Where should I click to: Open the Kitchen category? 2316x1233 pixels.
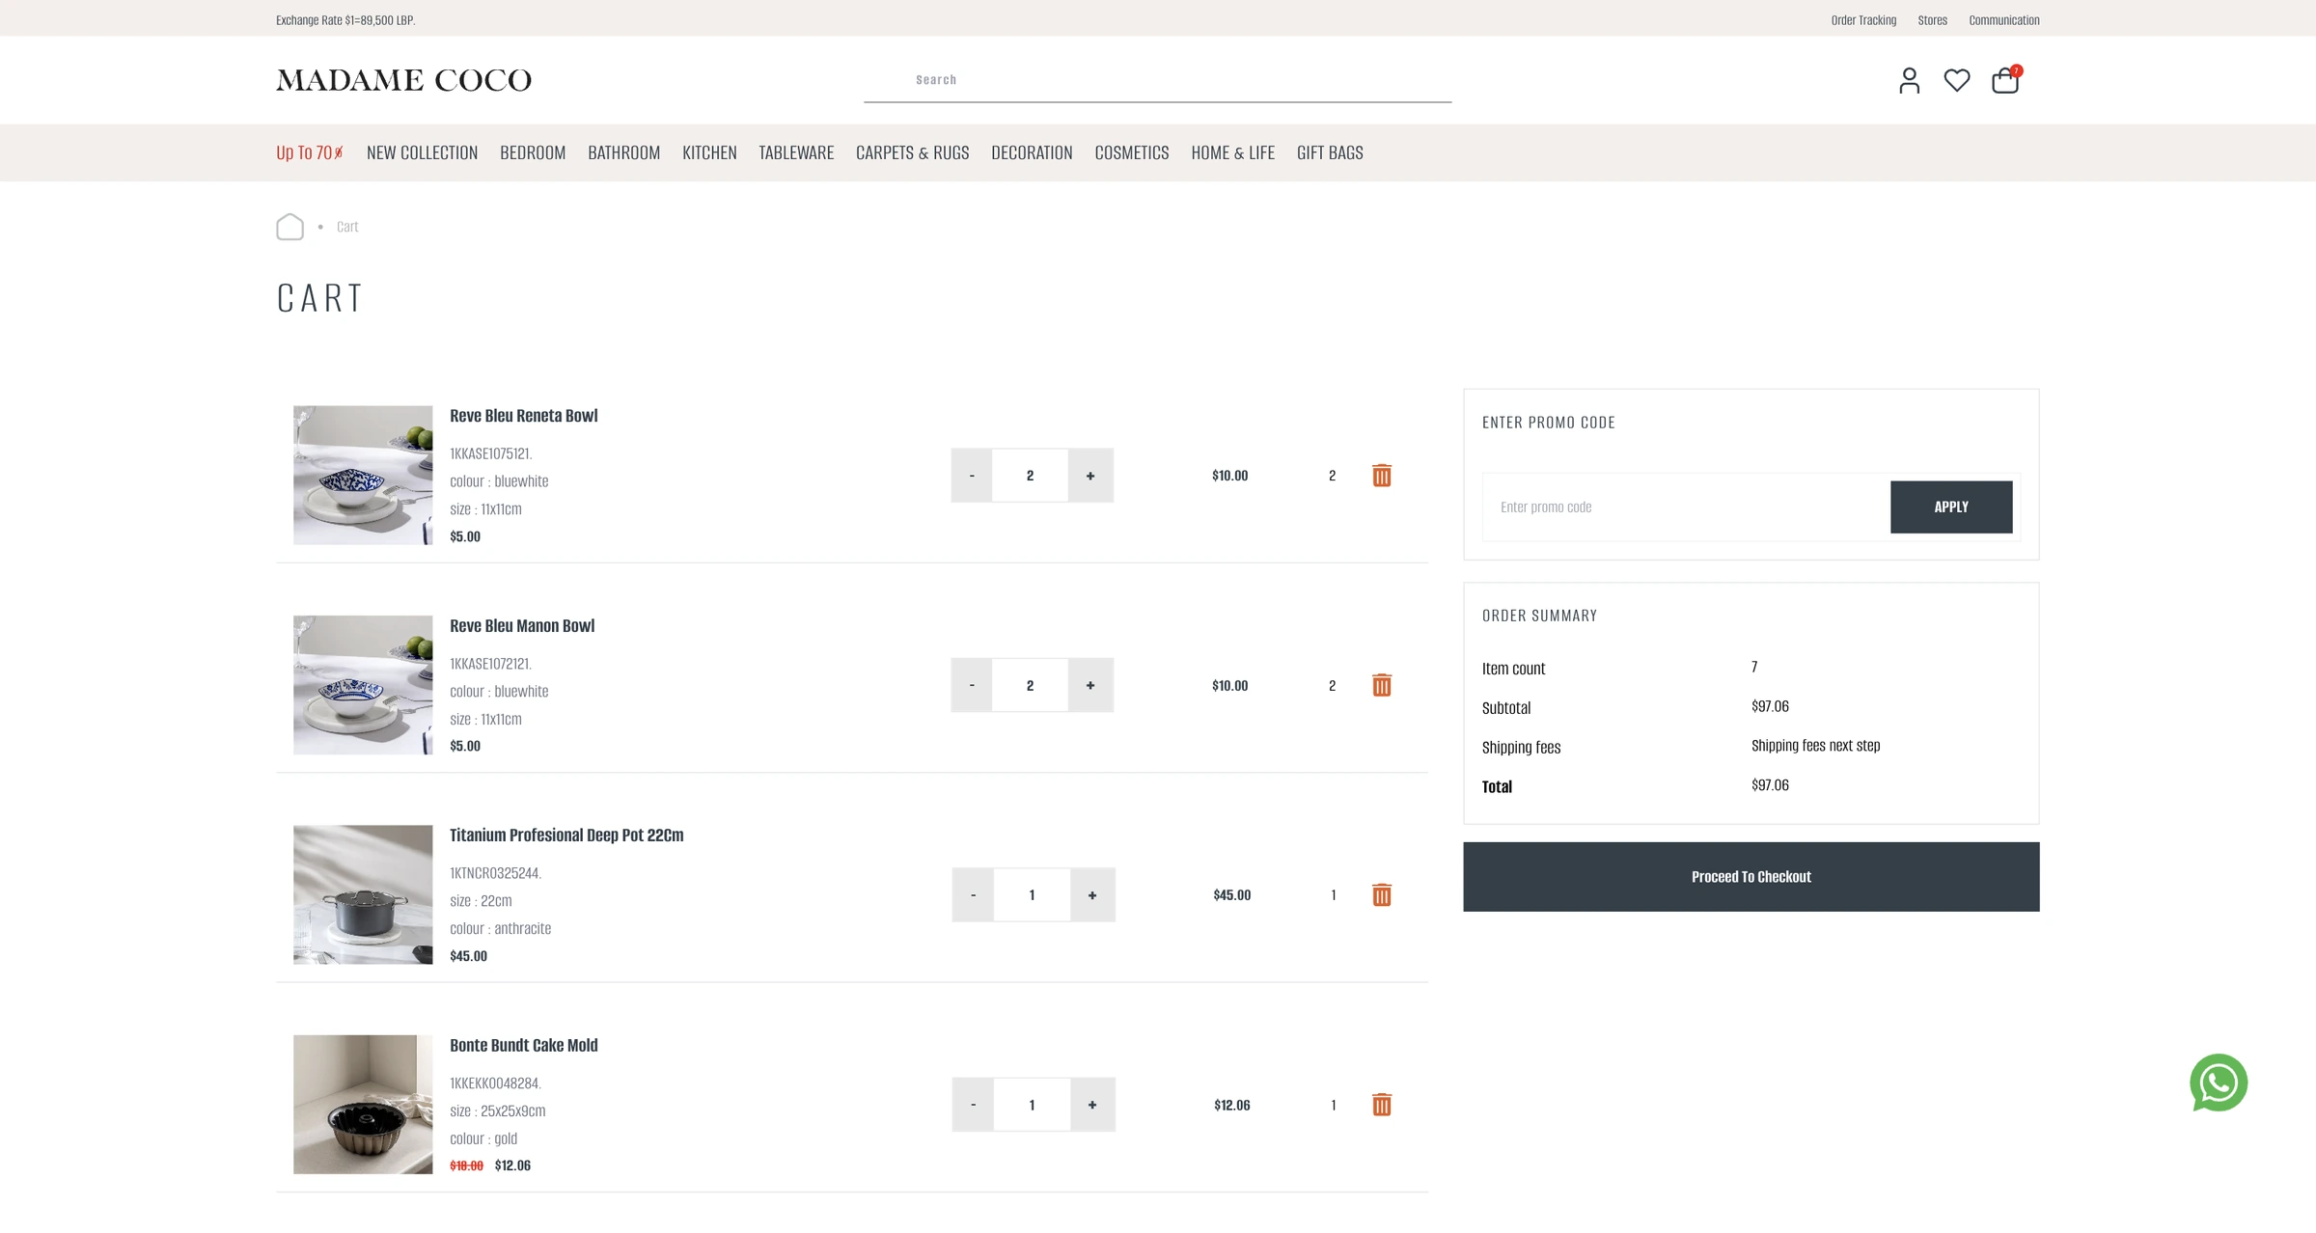tap(709, 152)
